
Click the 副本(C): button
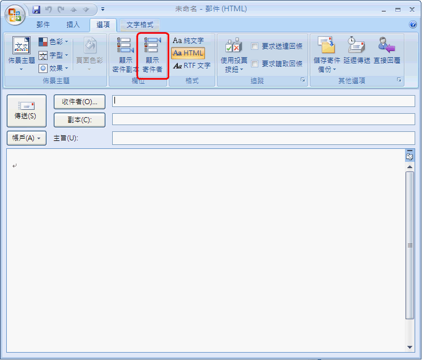tap(79, 120)
